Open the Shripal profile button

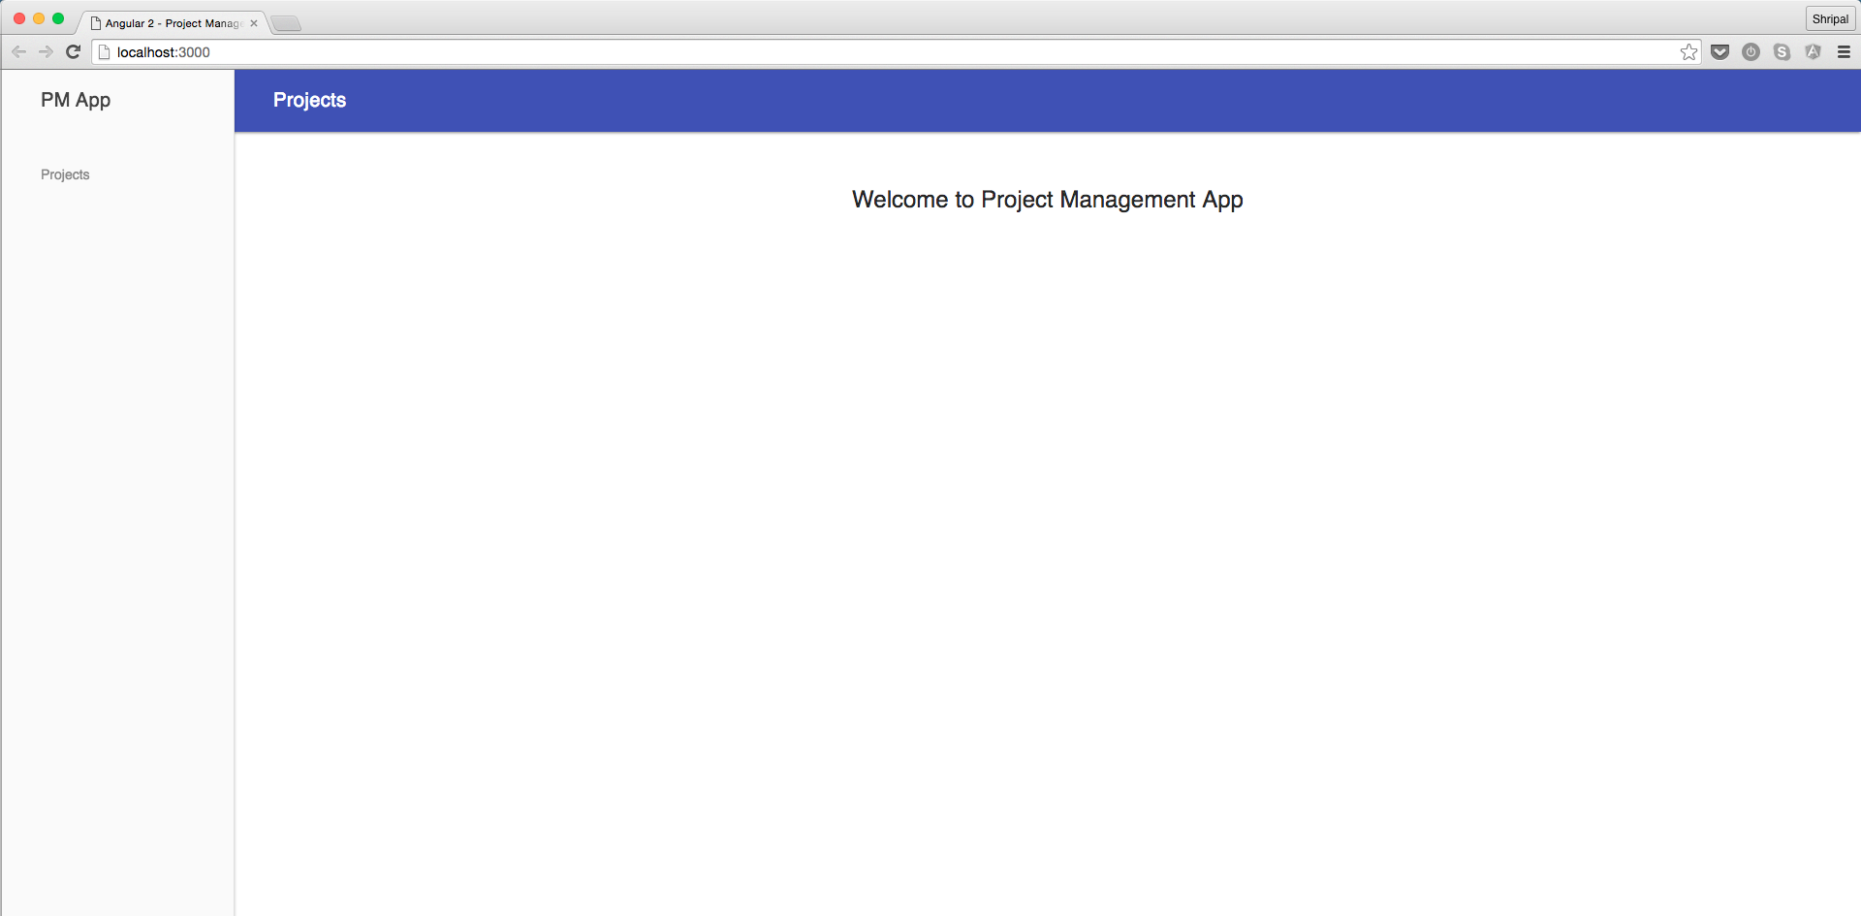[1830, 18]
